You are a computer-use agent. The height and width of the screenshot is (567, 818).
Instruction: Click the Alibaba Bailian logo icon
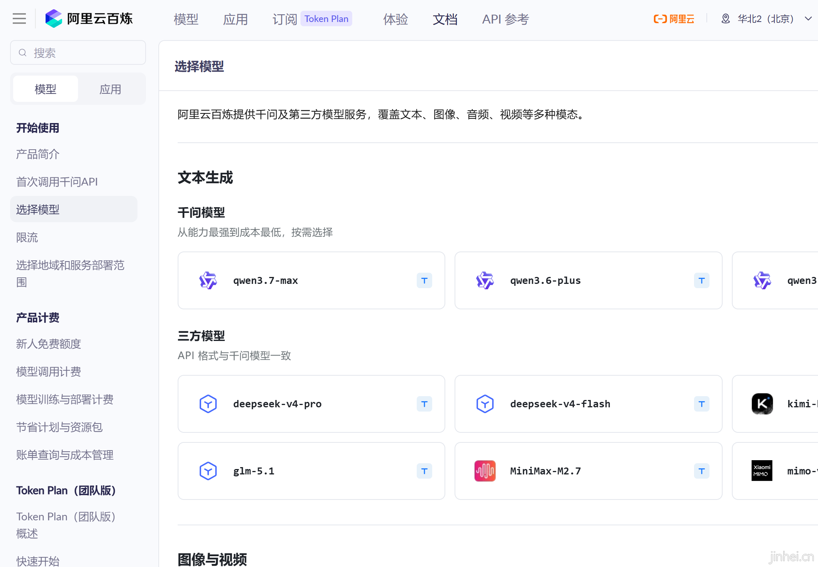tap(54, 19)
